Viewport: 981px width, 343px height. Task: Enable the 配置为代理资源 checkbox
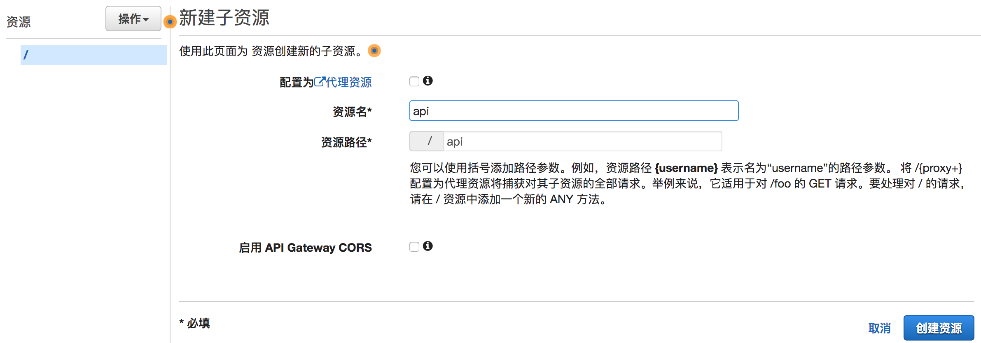(x=414, y=81)
